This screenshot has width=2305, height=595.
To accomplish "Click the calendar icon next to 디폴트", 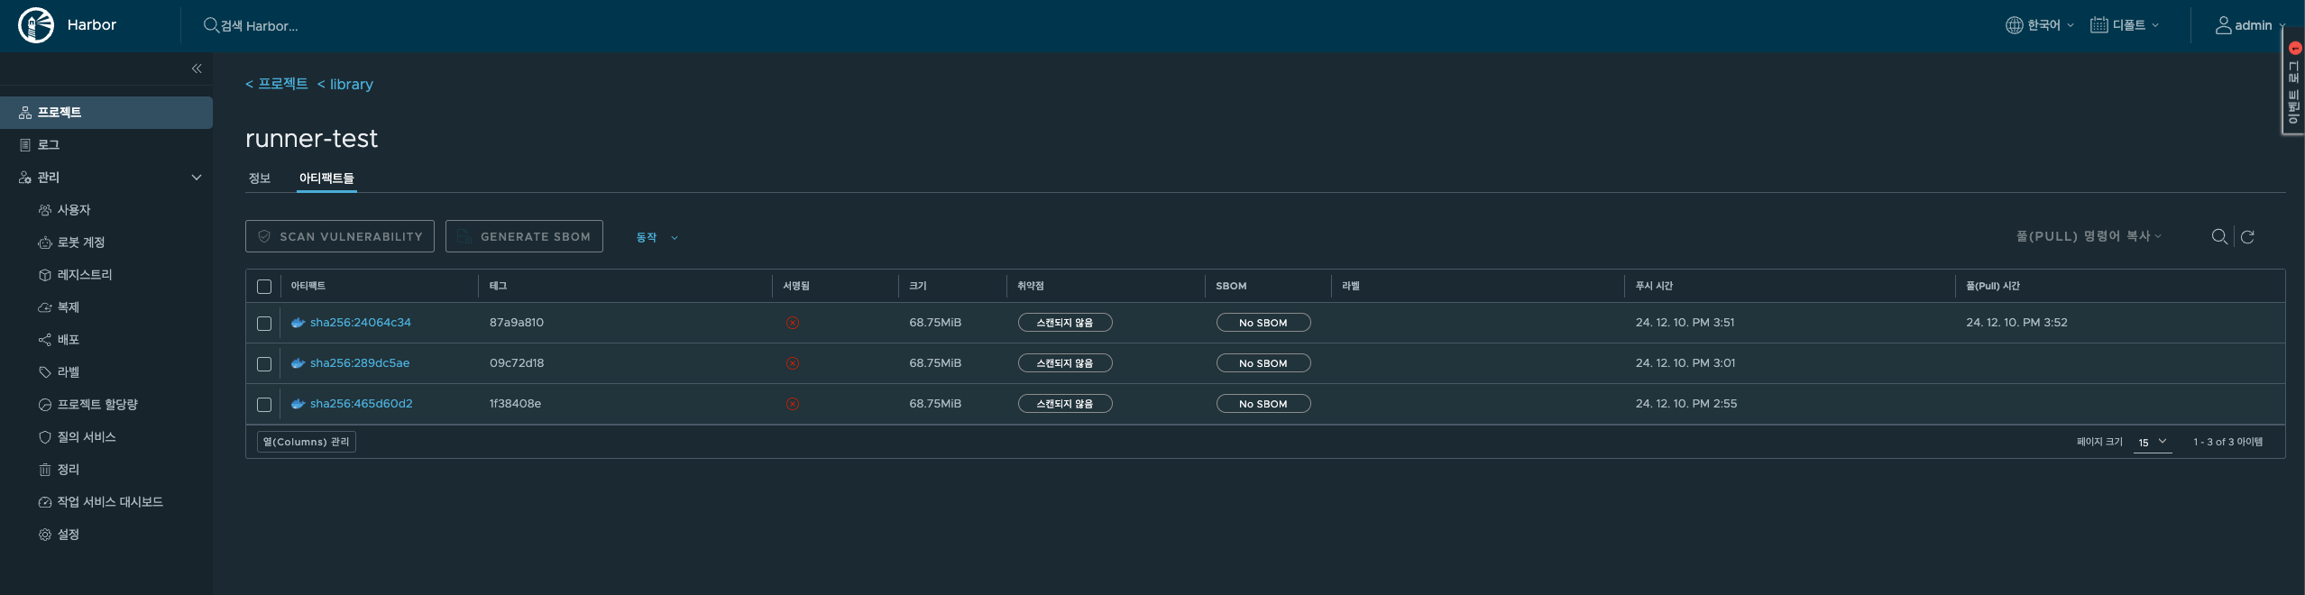I will click(x=2098, y=25).
